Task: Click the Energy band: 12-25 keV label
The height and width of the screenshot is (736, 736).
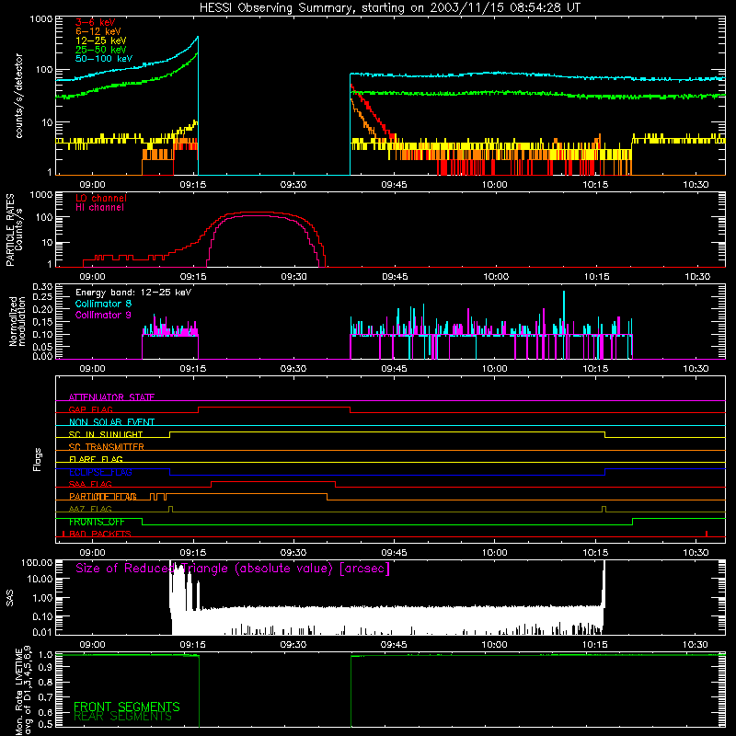Action: click(x=133, y=293)
